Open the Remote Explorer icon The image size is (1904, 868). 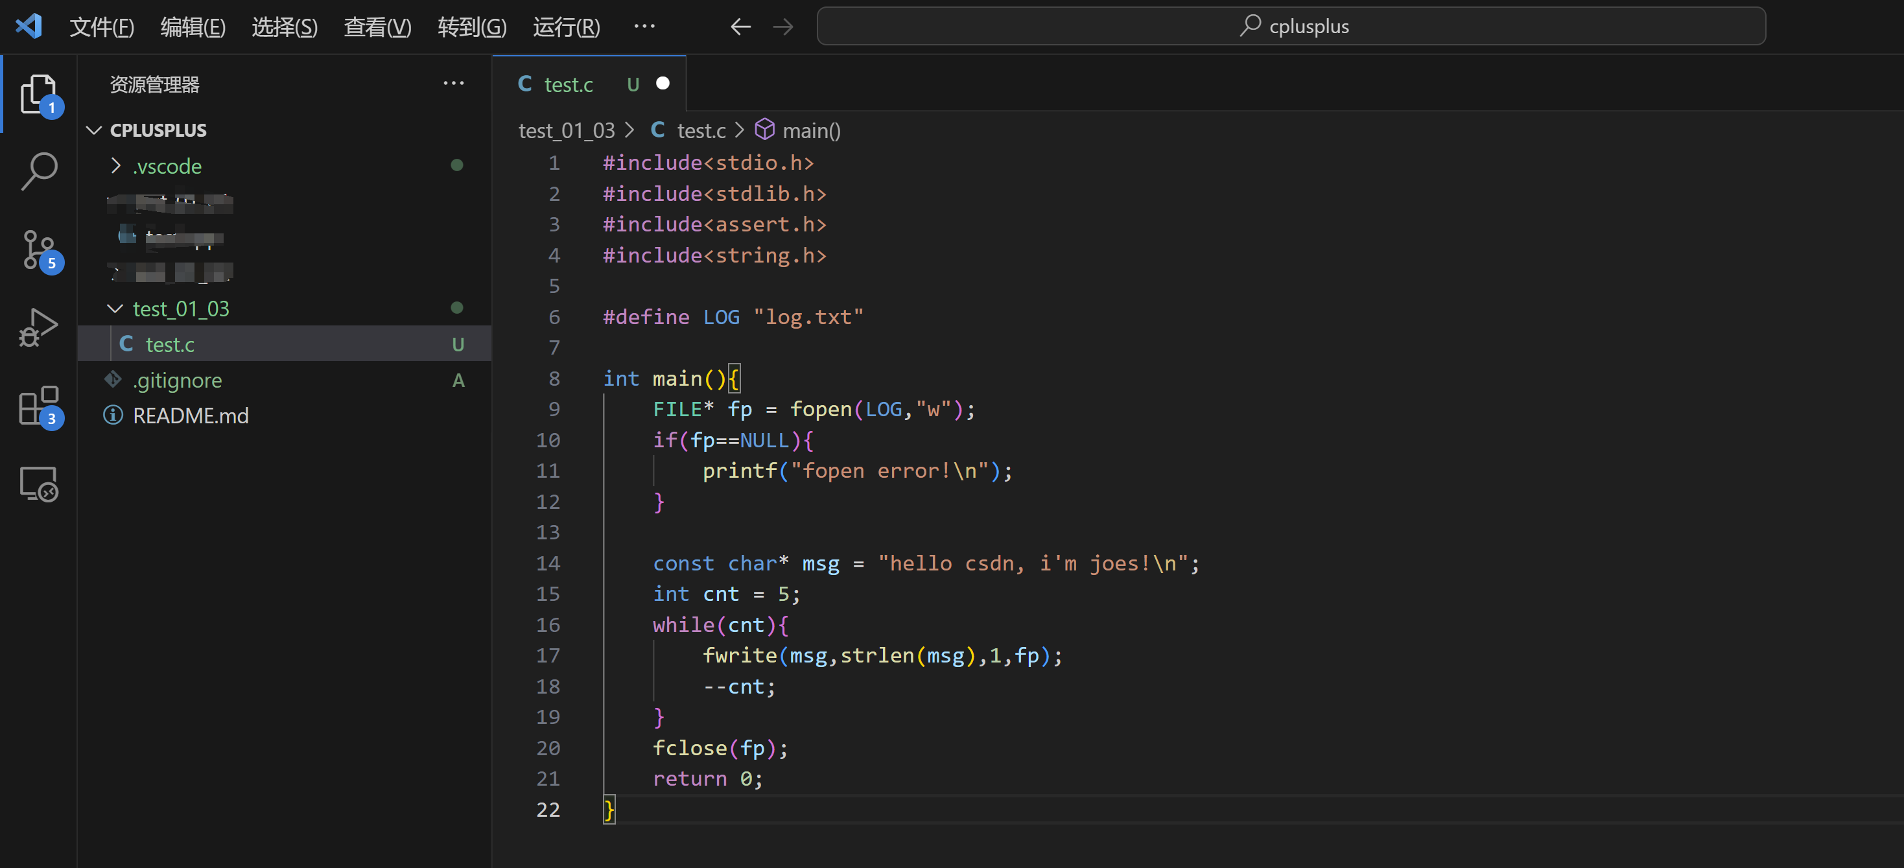pos(38,484)
